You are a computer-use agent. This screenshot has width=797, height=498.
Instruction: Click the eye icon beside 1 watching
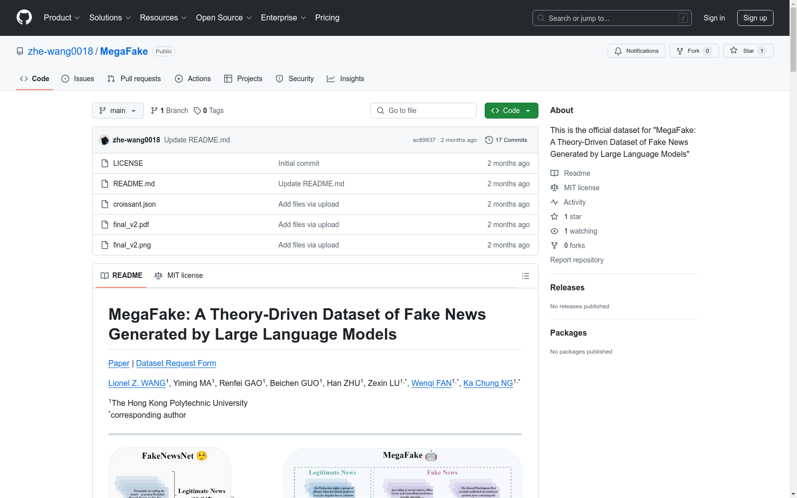(x=554, y=231)
